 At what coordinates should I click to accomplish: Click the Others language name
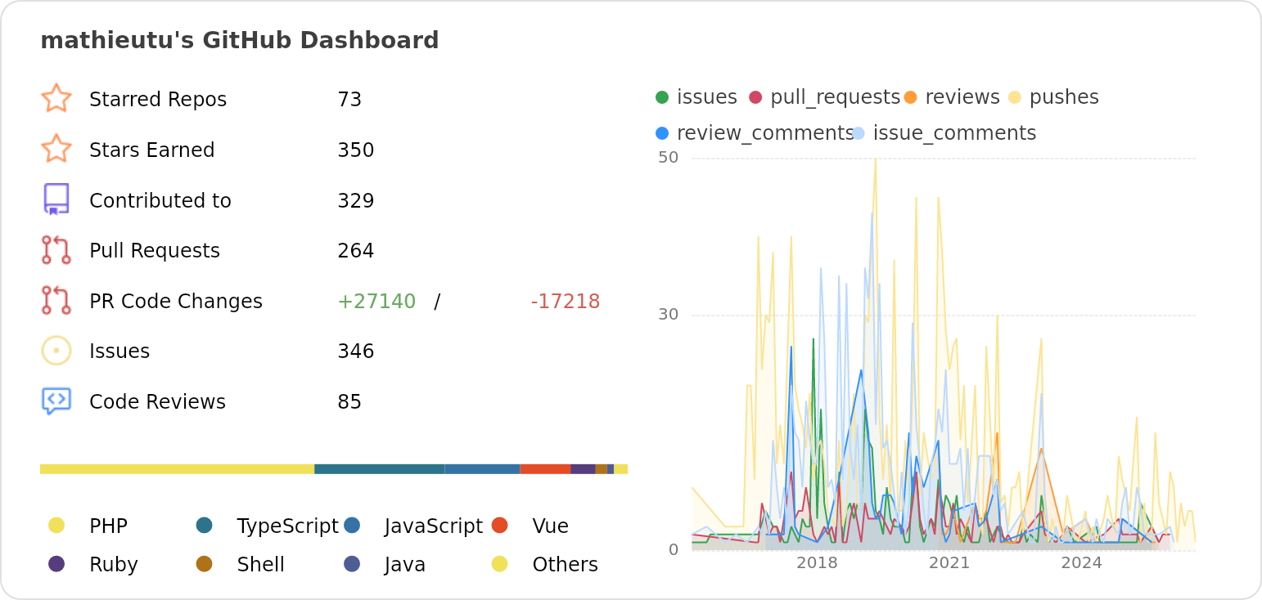click(x=566, y=565)
